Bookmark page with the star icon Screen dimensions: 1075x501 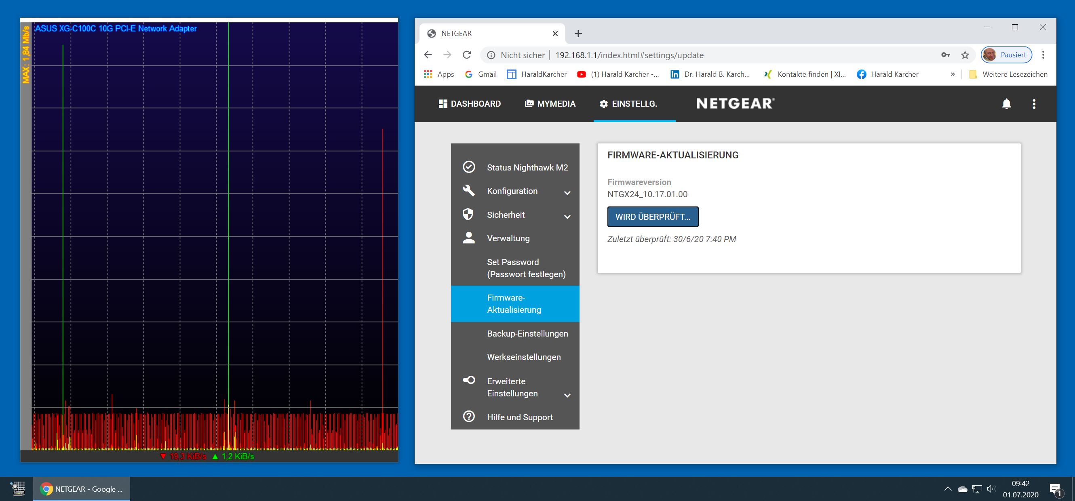[965, 55]
